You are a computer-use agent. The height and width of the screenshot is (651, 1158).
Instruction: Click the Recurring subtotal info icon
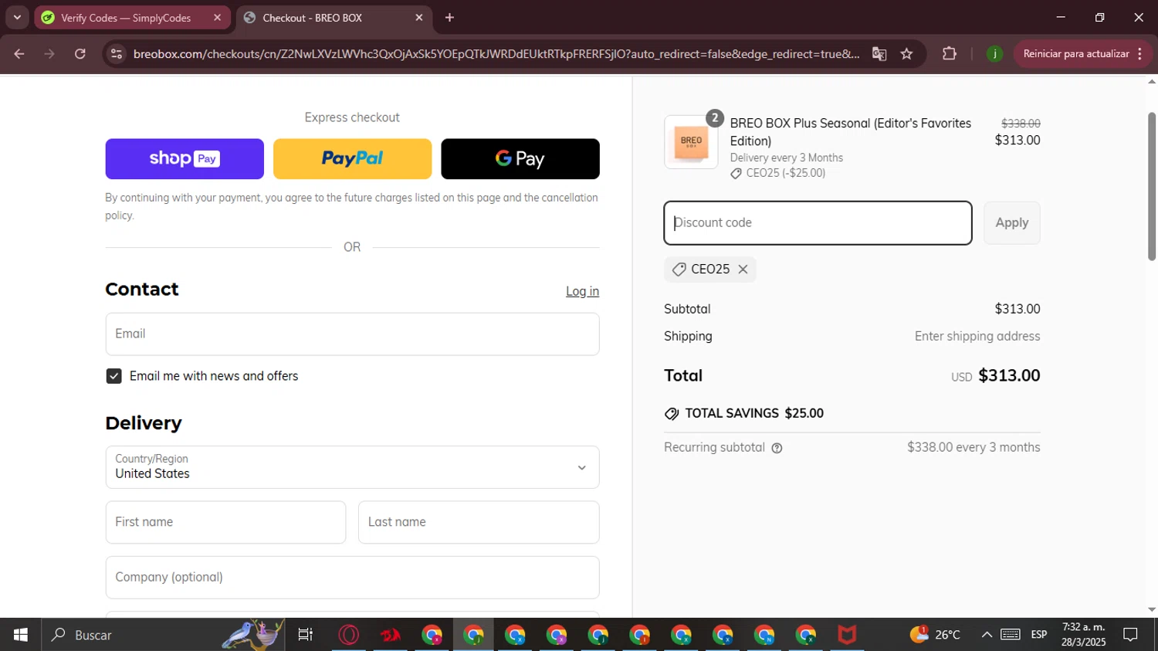tap(777, 448)
